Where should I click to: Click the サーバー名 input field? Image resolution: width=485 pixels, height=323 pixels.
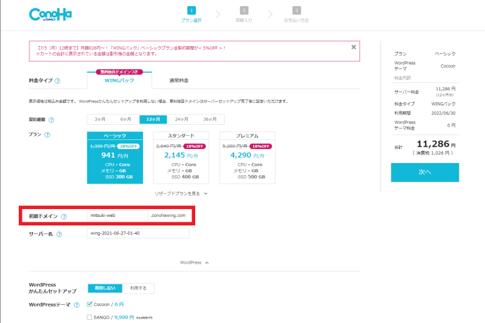click(x=138, y=233)
